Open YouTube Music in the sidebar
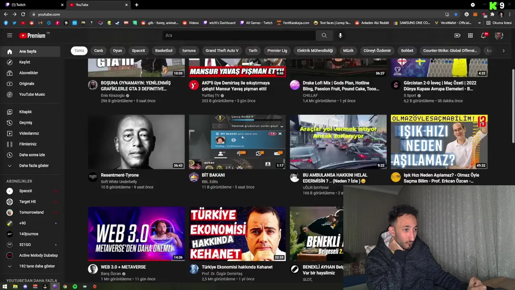The width and height of the screenshot is (515, 290). click(30, 94)
